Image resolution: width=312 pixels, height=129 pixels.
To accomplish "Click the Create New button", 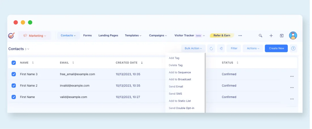I will click(276, 48).
